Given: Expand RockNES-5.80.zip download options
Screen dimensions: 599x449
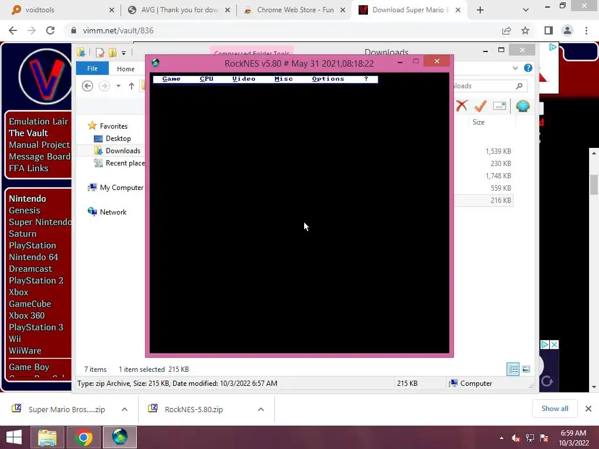Looking at the screenshot, I should (x=261, y=409).
